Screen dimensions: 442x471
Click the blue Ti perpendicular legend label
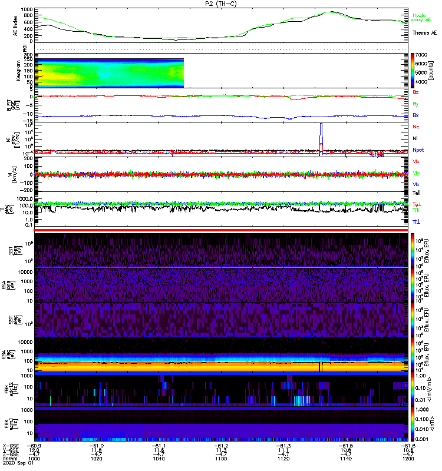coord(416,222)
